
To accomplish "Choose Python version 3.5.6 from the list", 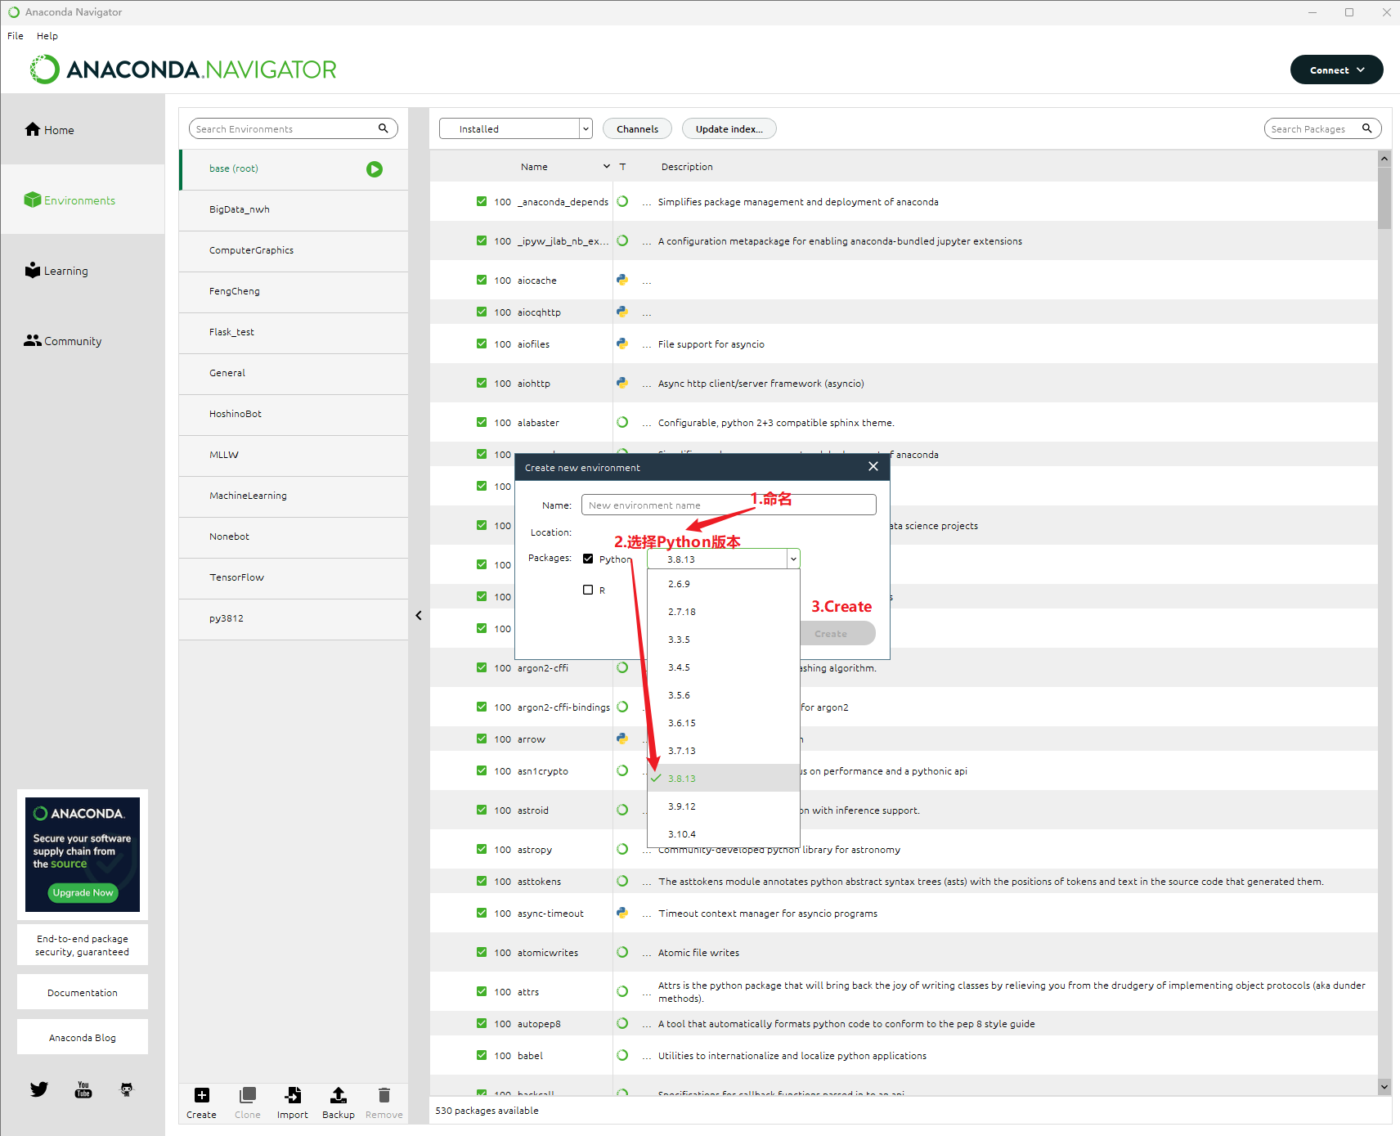I will (724, 695).
